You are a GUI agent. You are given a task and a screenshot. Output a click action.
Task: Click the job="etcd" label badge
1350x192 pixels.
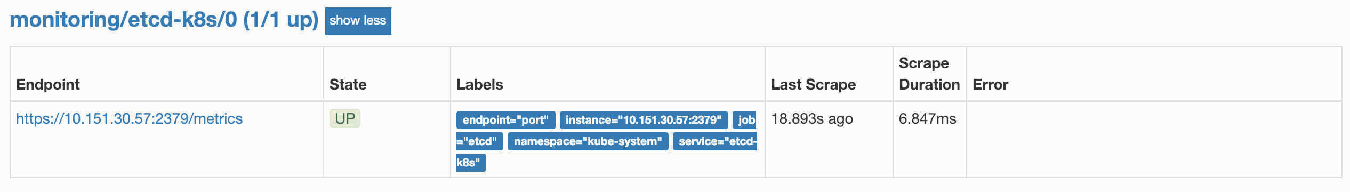744,120
